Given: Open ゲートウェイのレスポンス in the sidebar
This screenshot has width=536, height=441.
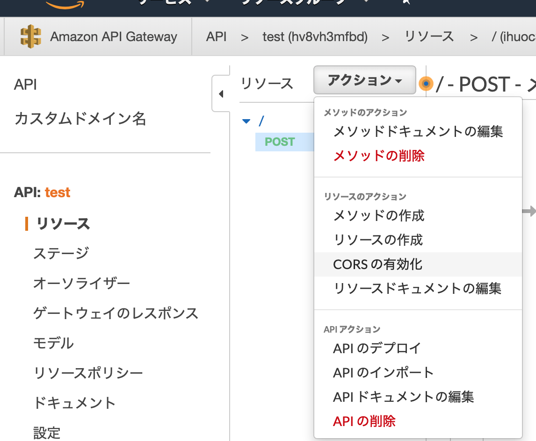Looking at the screenshot, I should [116, 313].
